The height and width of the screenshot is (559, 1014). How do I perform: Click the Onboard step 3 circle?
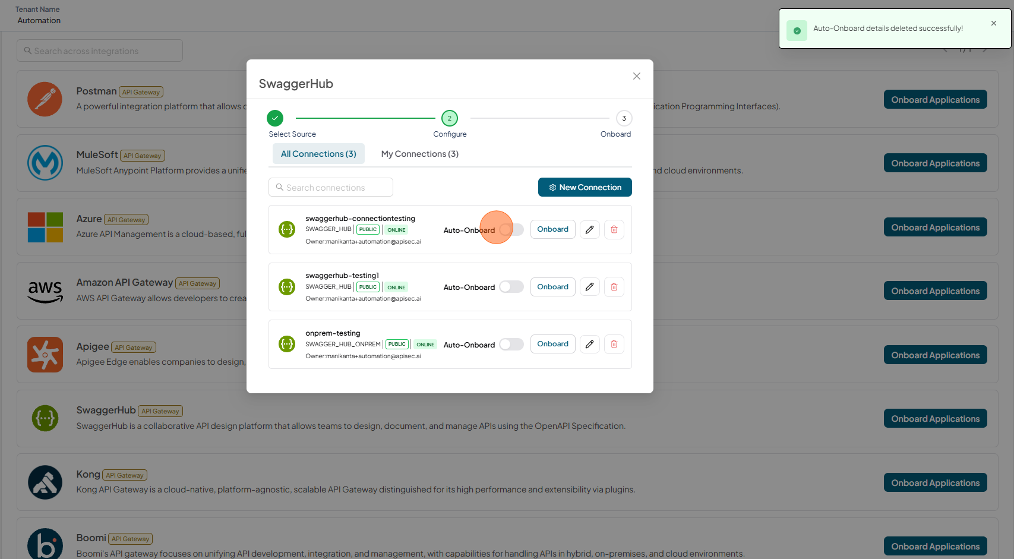tap(624, 118)
